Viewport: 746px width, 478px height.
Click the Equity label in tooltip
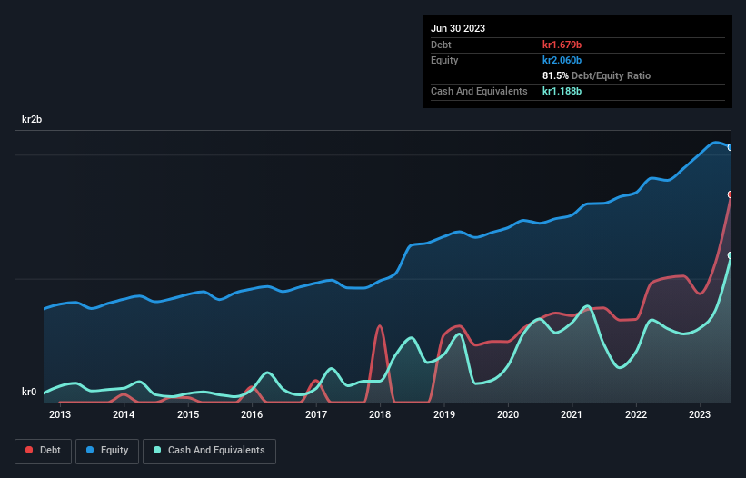(444, 60)
